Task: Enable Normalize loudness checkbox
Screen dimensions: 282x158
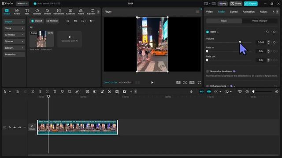Action: coord(208,71)
